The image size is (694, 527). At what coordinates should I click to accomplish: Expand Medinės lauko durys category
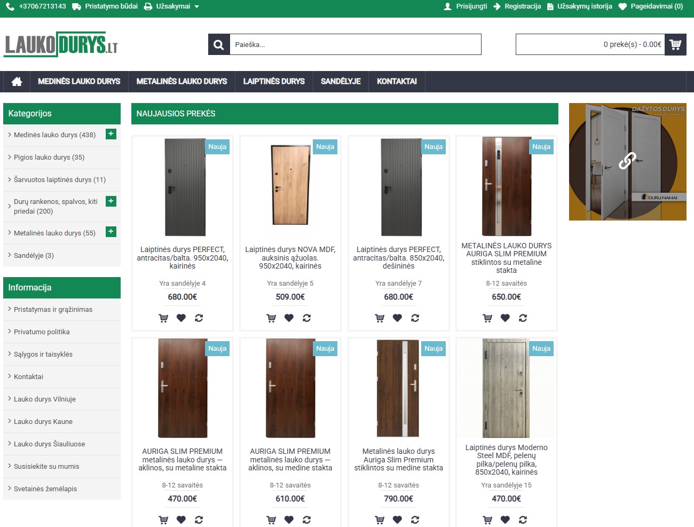[x=111, y=134]
